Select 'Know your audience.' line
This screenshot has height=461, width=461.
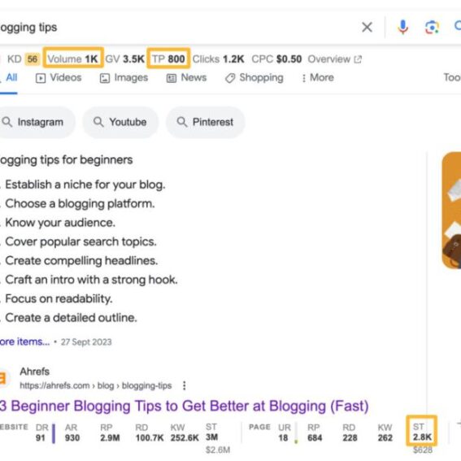(60, 223)
